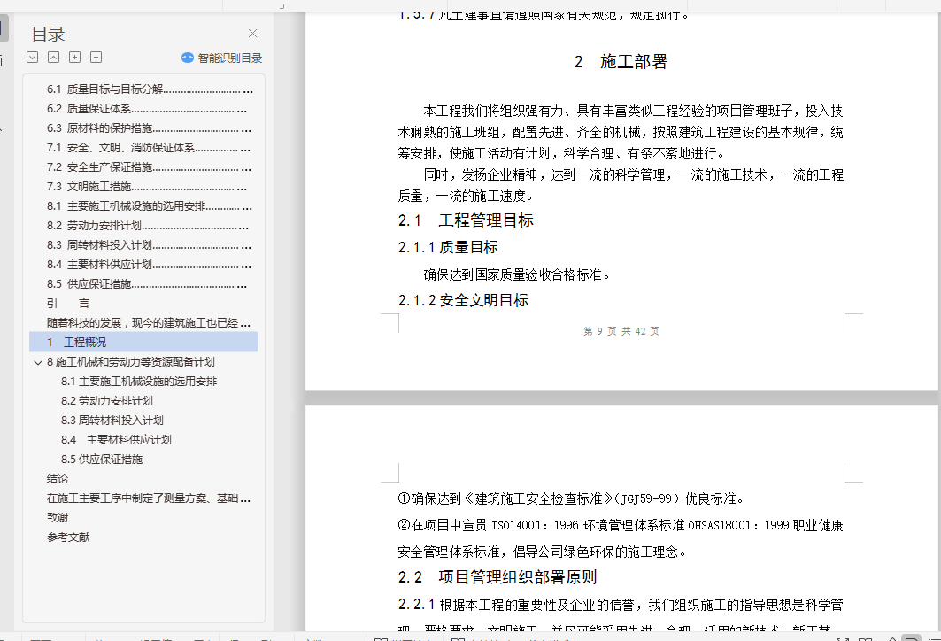The width and height of the screenshot is (941, 641).
Task: Go to child item '8.1 主要施工机械设施的选用安排'
Action: [x=139, y=382]
